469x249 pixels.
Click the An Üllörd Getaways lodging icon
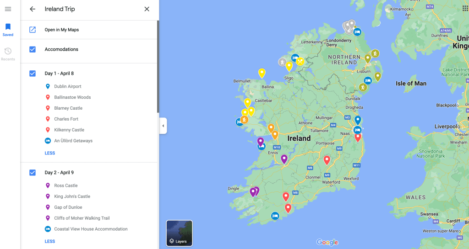48,141
